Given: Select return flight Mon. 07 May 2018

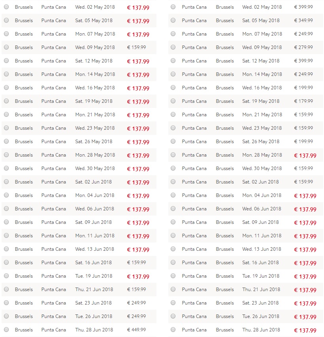Looking at the screenshot, I should click(173, 34).
